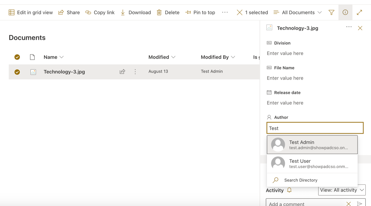Open more options in the details pane header
Viewport: 371px width, 206px height.
(349, 27)
